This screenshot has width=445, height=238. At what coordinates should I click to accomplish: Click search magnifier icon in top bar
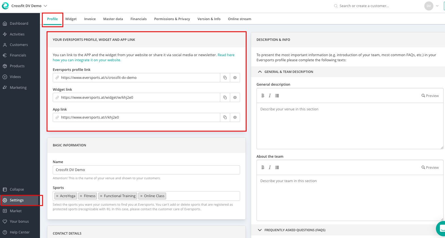pyautogui.click(x=336, y=6)
